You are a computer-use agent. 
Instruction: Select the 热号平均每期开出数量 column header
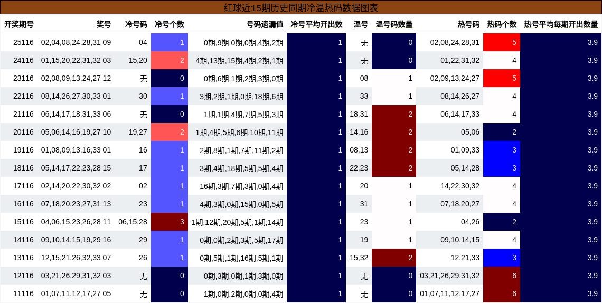(x=561, y=25)
